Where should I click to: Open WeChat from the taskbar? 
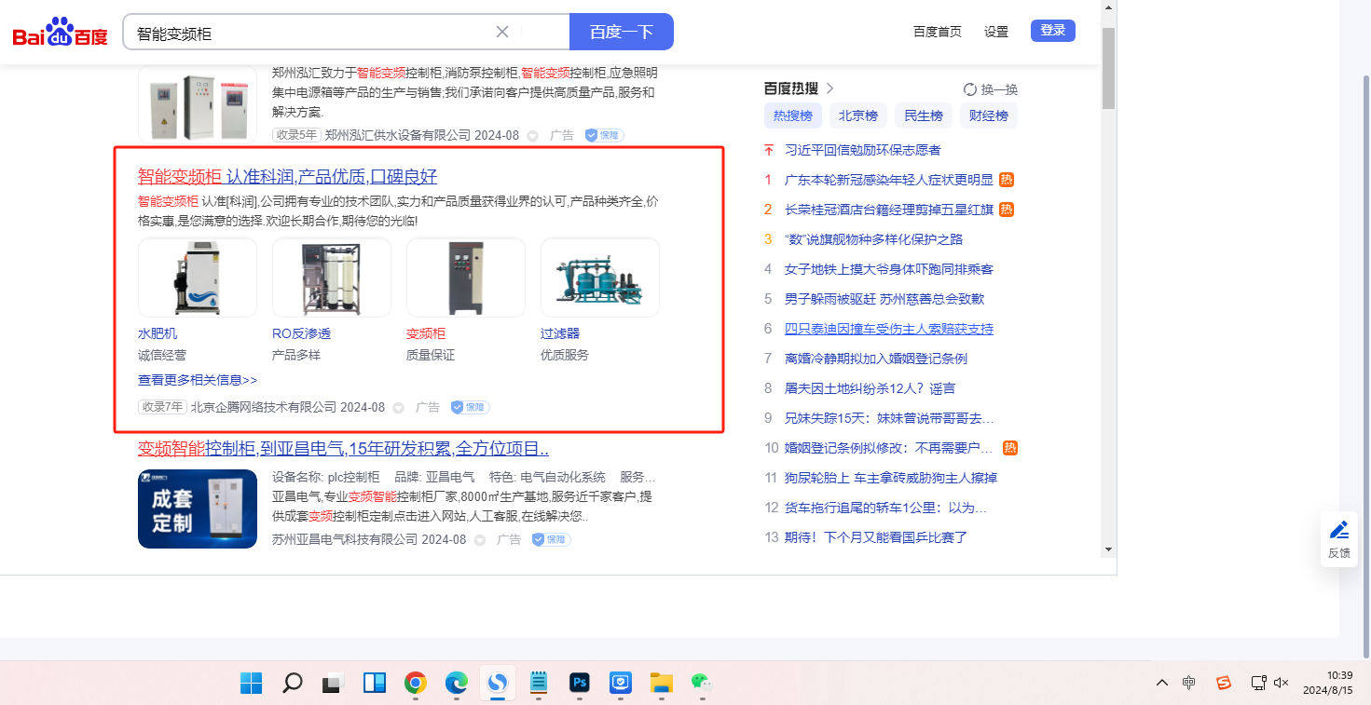701,683
